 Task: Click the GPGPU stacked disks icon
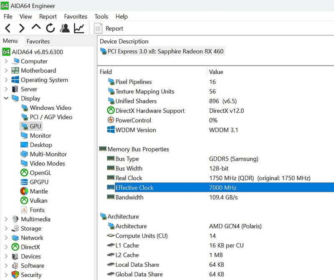(x=24, y=182)
